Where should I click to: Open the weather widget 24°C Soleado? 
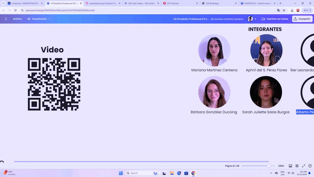coord(9,173)
